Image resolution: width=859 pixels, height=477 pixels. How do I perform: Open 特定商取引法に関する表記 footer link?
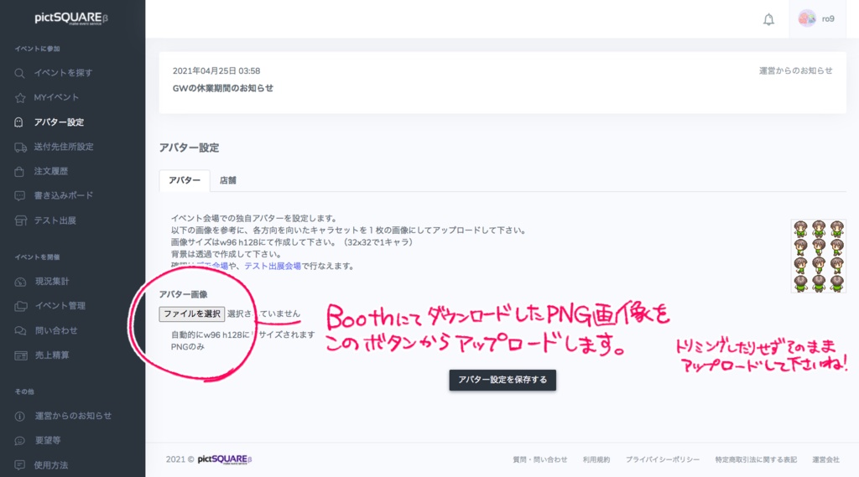(756, 460)
